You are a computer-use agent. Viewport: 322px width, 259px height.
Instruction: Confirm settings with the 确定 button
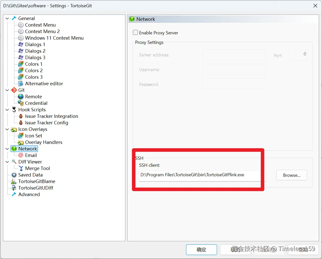201,249
